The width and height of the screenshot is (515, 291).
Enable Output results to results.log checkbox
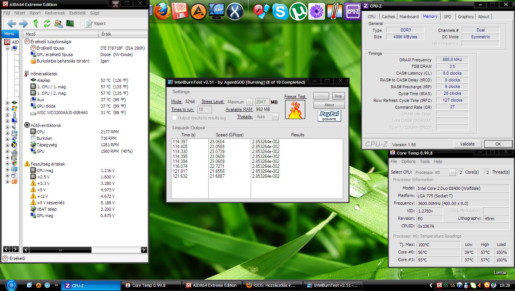tap(174, 118)
